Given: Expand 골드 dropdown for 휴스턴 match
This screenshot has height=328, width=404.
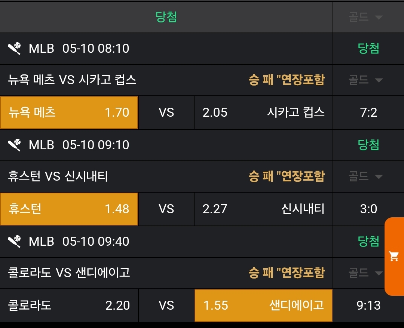Looking at the screenshot, I should tap(365, 176).
